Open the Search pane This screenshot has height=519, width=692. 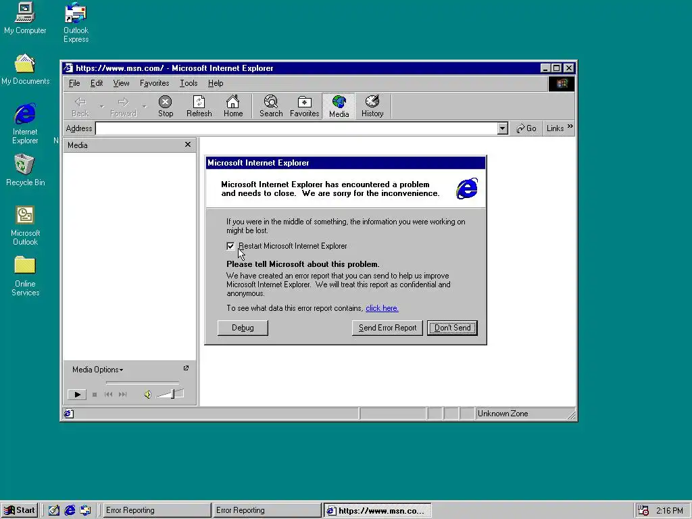pos(271,106)
